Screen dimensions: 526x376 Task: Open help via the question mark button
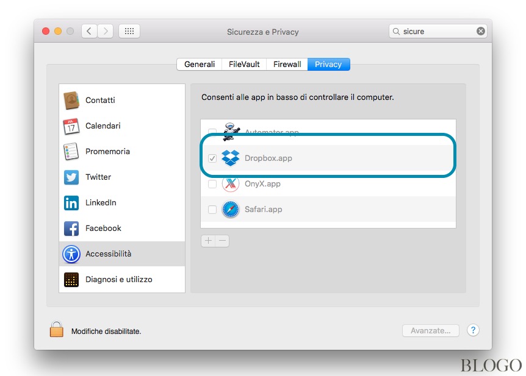tap(473, 330)
